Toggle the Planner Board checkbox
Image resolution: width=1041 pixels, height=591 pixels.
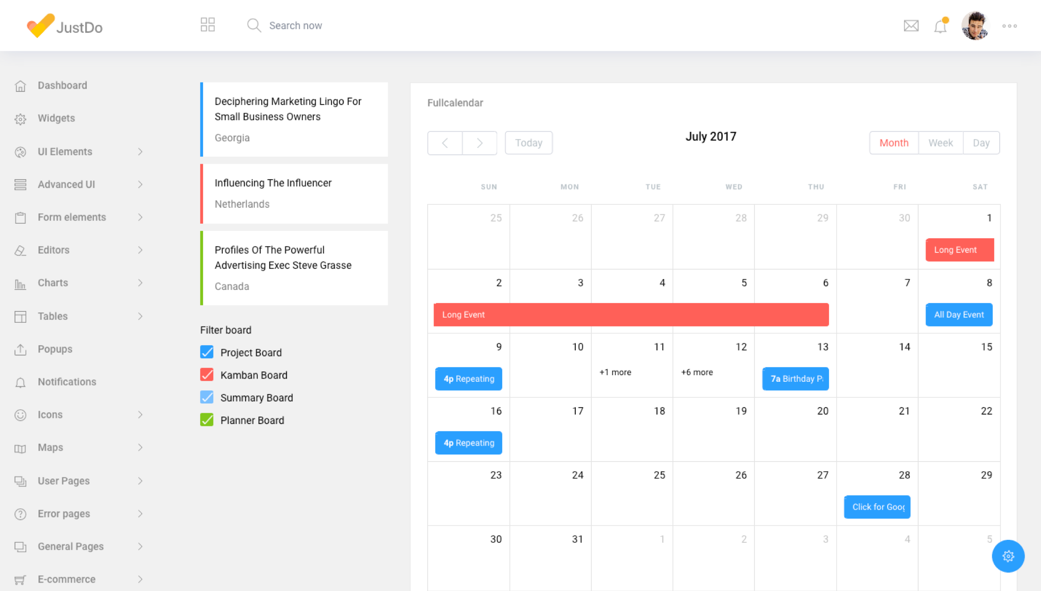tap(207, 420)
